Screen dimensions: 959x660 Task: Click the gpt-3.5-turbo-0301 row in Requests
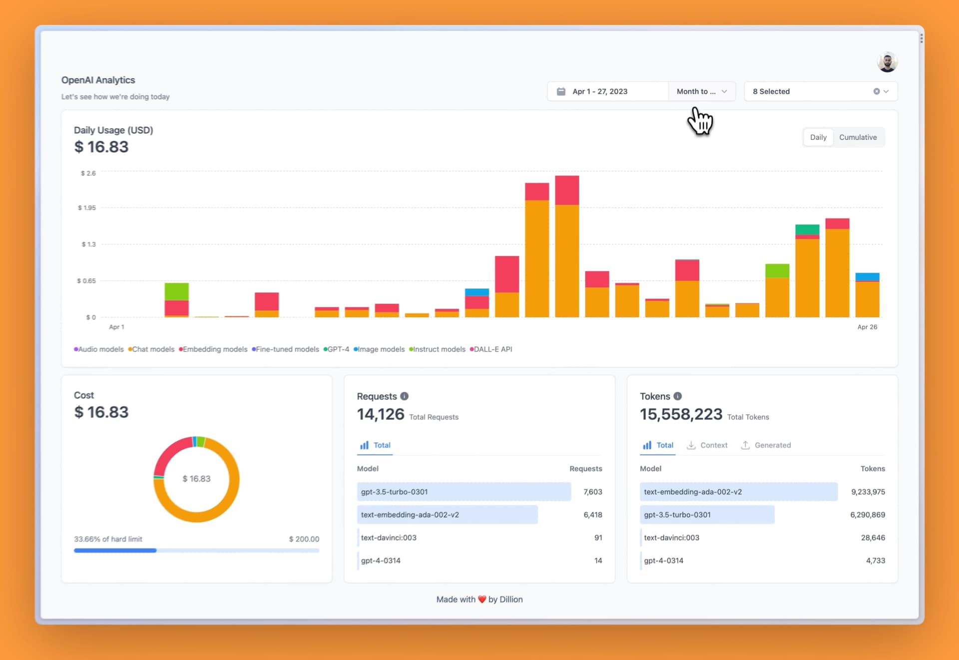click(x=479, y=492)
